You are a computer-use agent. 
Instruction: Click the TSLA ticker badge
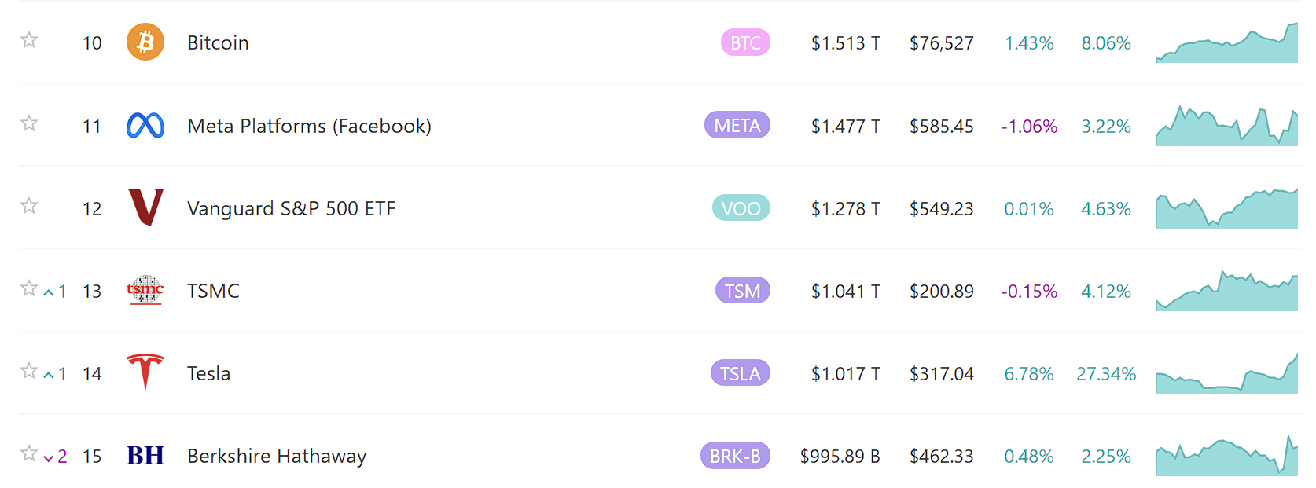click(740, 373)
